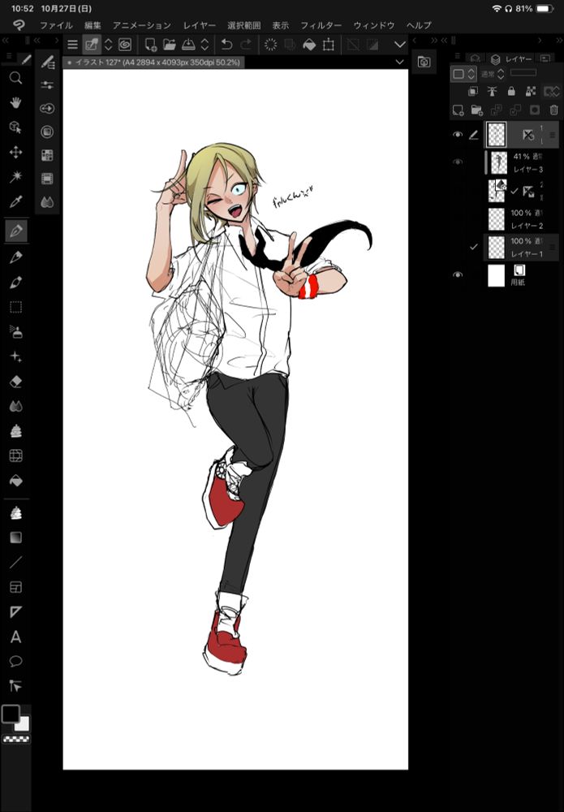
Task: Click the Fill bucket icon in command bar
Action: (309, 45)
